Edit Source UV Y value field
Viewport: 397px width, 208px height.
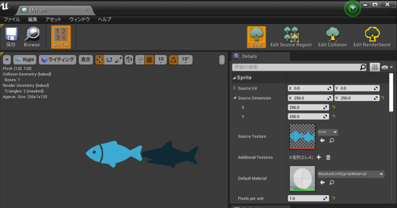(x=357, y=88)
